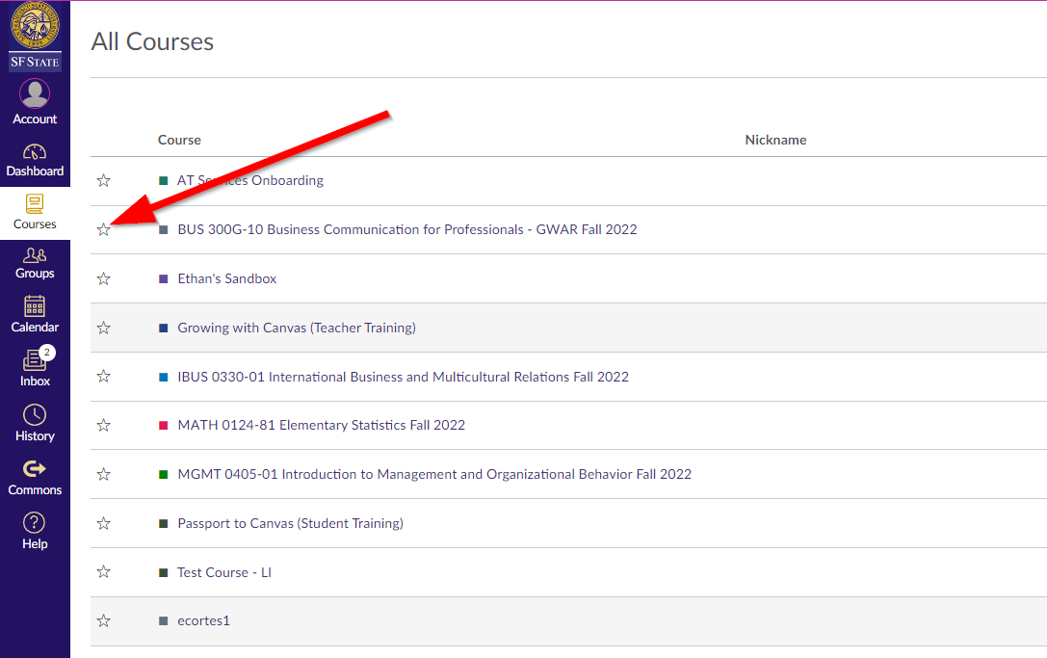
Task: Open the Inbox with 2 unread
Action: point(35,369)
